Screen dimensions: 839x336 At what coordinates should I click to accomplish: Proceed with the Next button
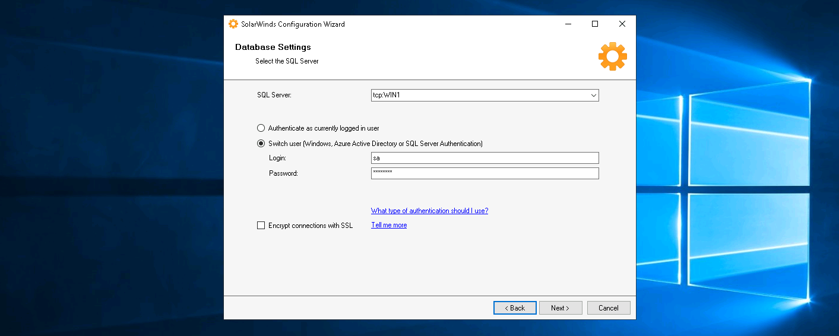click(x=560, y=308)
